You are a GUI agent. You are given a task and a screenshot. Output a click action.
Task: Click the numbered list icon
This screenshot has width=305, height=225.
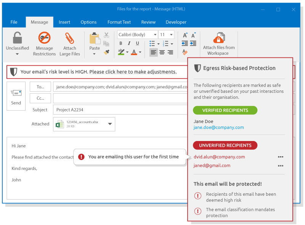coord(165,44)
